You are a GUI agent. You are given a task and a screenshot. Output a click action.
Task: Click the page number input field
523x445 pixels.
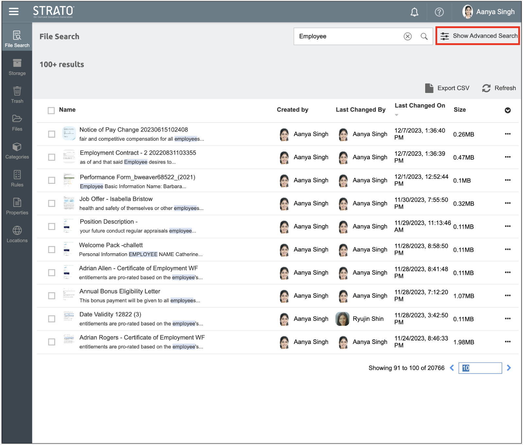click(480, 368)
